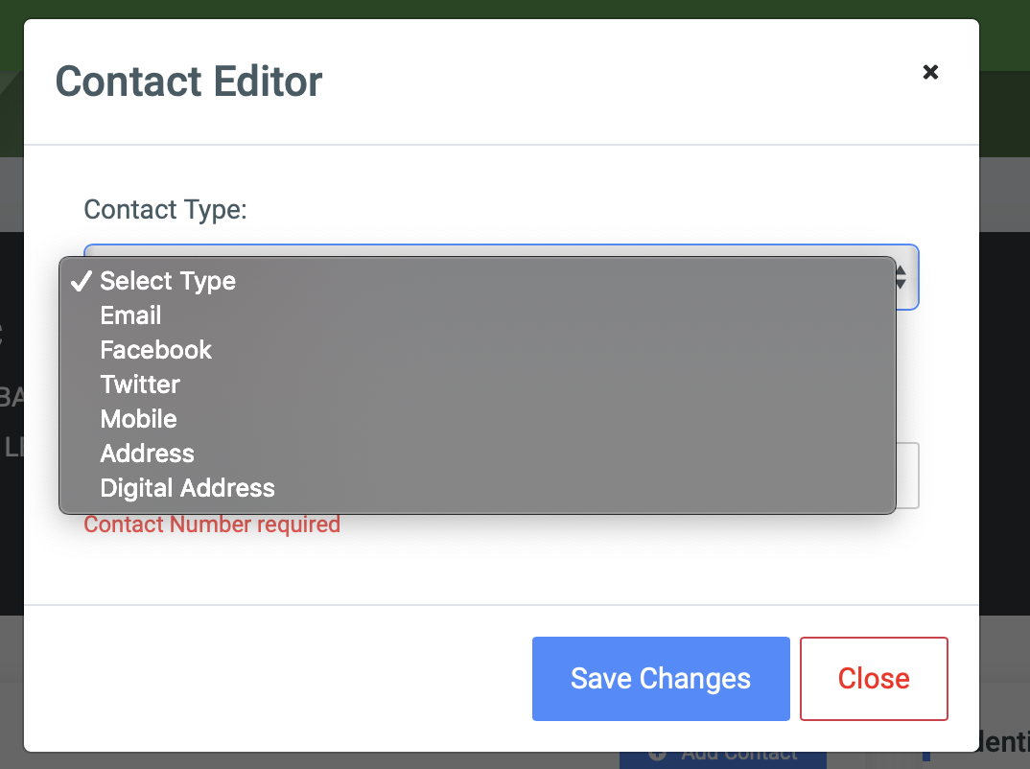Select Address from the open dropdown
This screenshot has height=769, width=1030.
point(147,453)
